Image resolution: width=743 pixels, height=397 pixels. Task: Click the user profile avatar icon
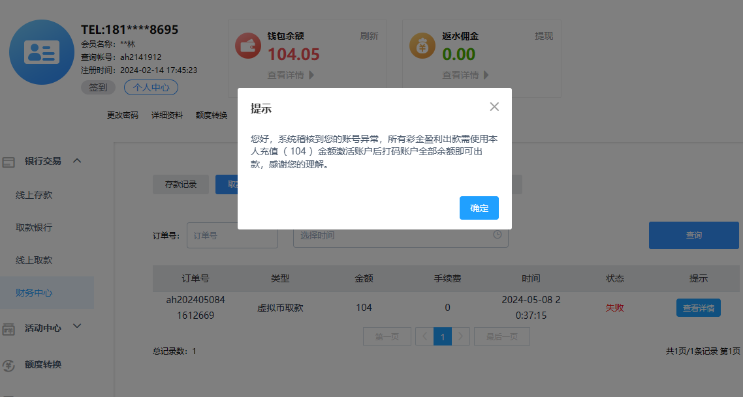(42, 52)
